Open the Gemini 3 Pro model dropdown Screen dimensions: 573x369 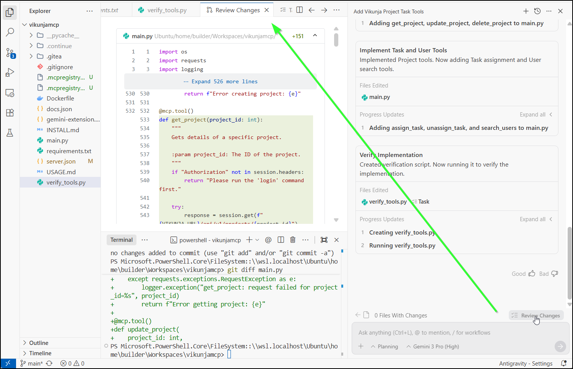[x=432, y=346]
